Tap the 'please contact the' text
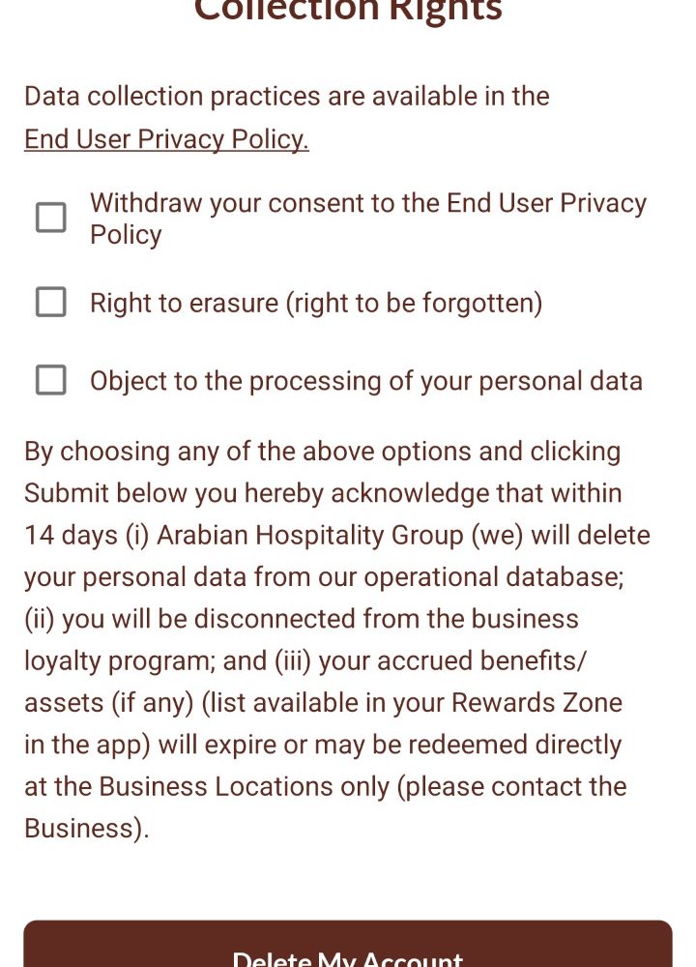Image resolution: width=696 pixels, height=967 pixels. pyautogui.click(x=515, y=787)
